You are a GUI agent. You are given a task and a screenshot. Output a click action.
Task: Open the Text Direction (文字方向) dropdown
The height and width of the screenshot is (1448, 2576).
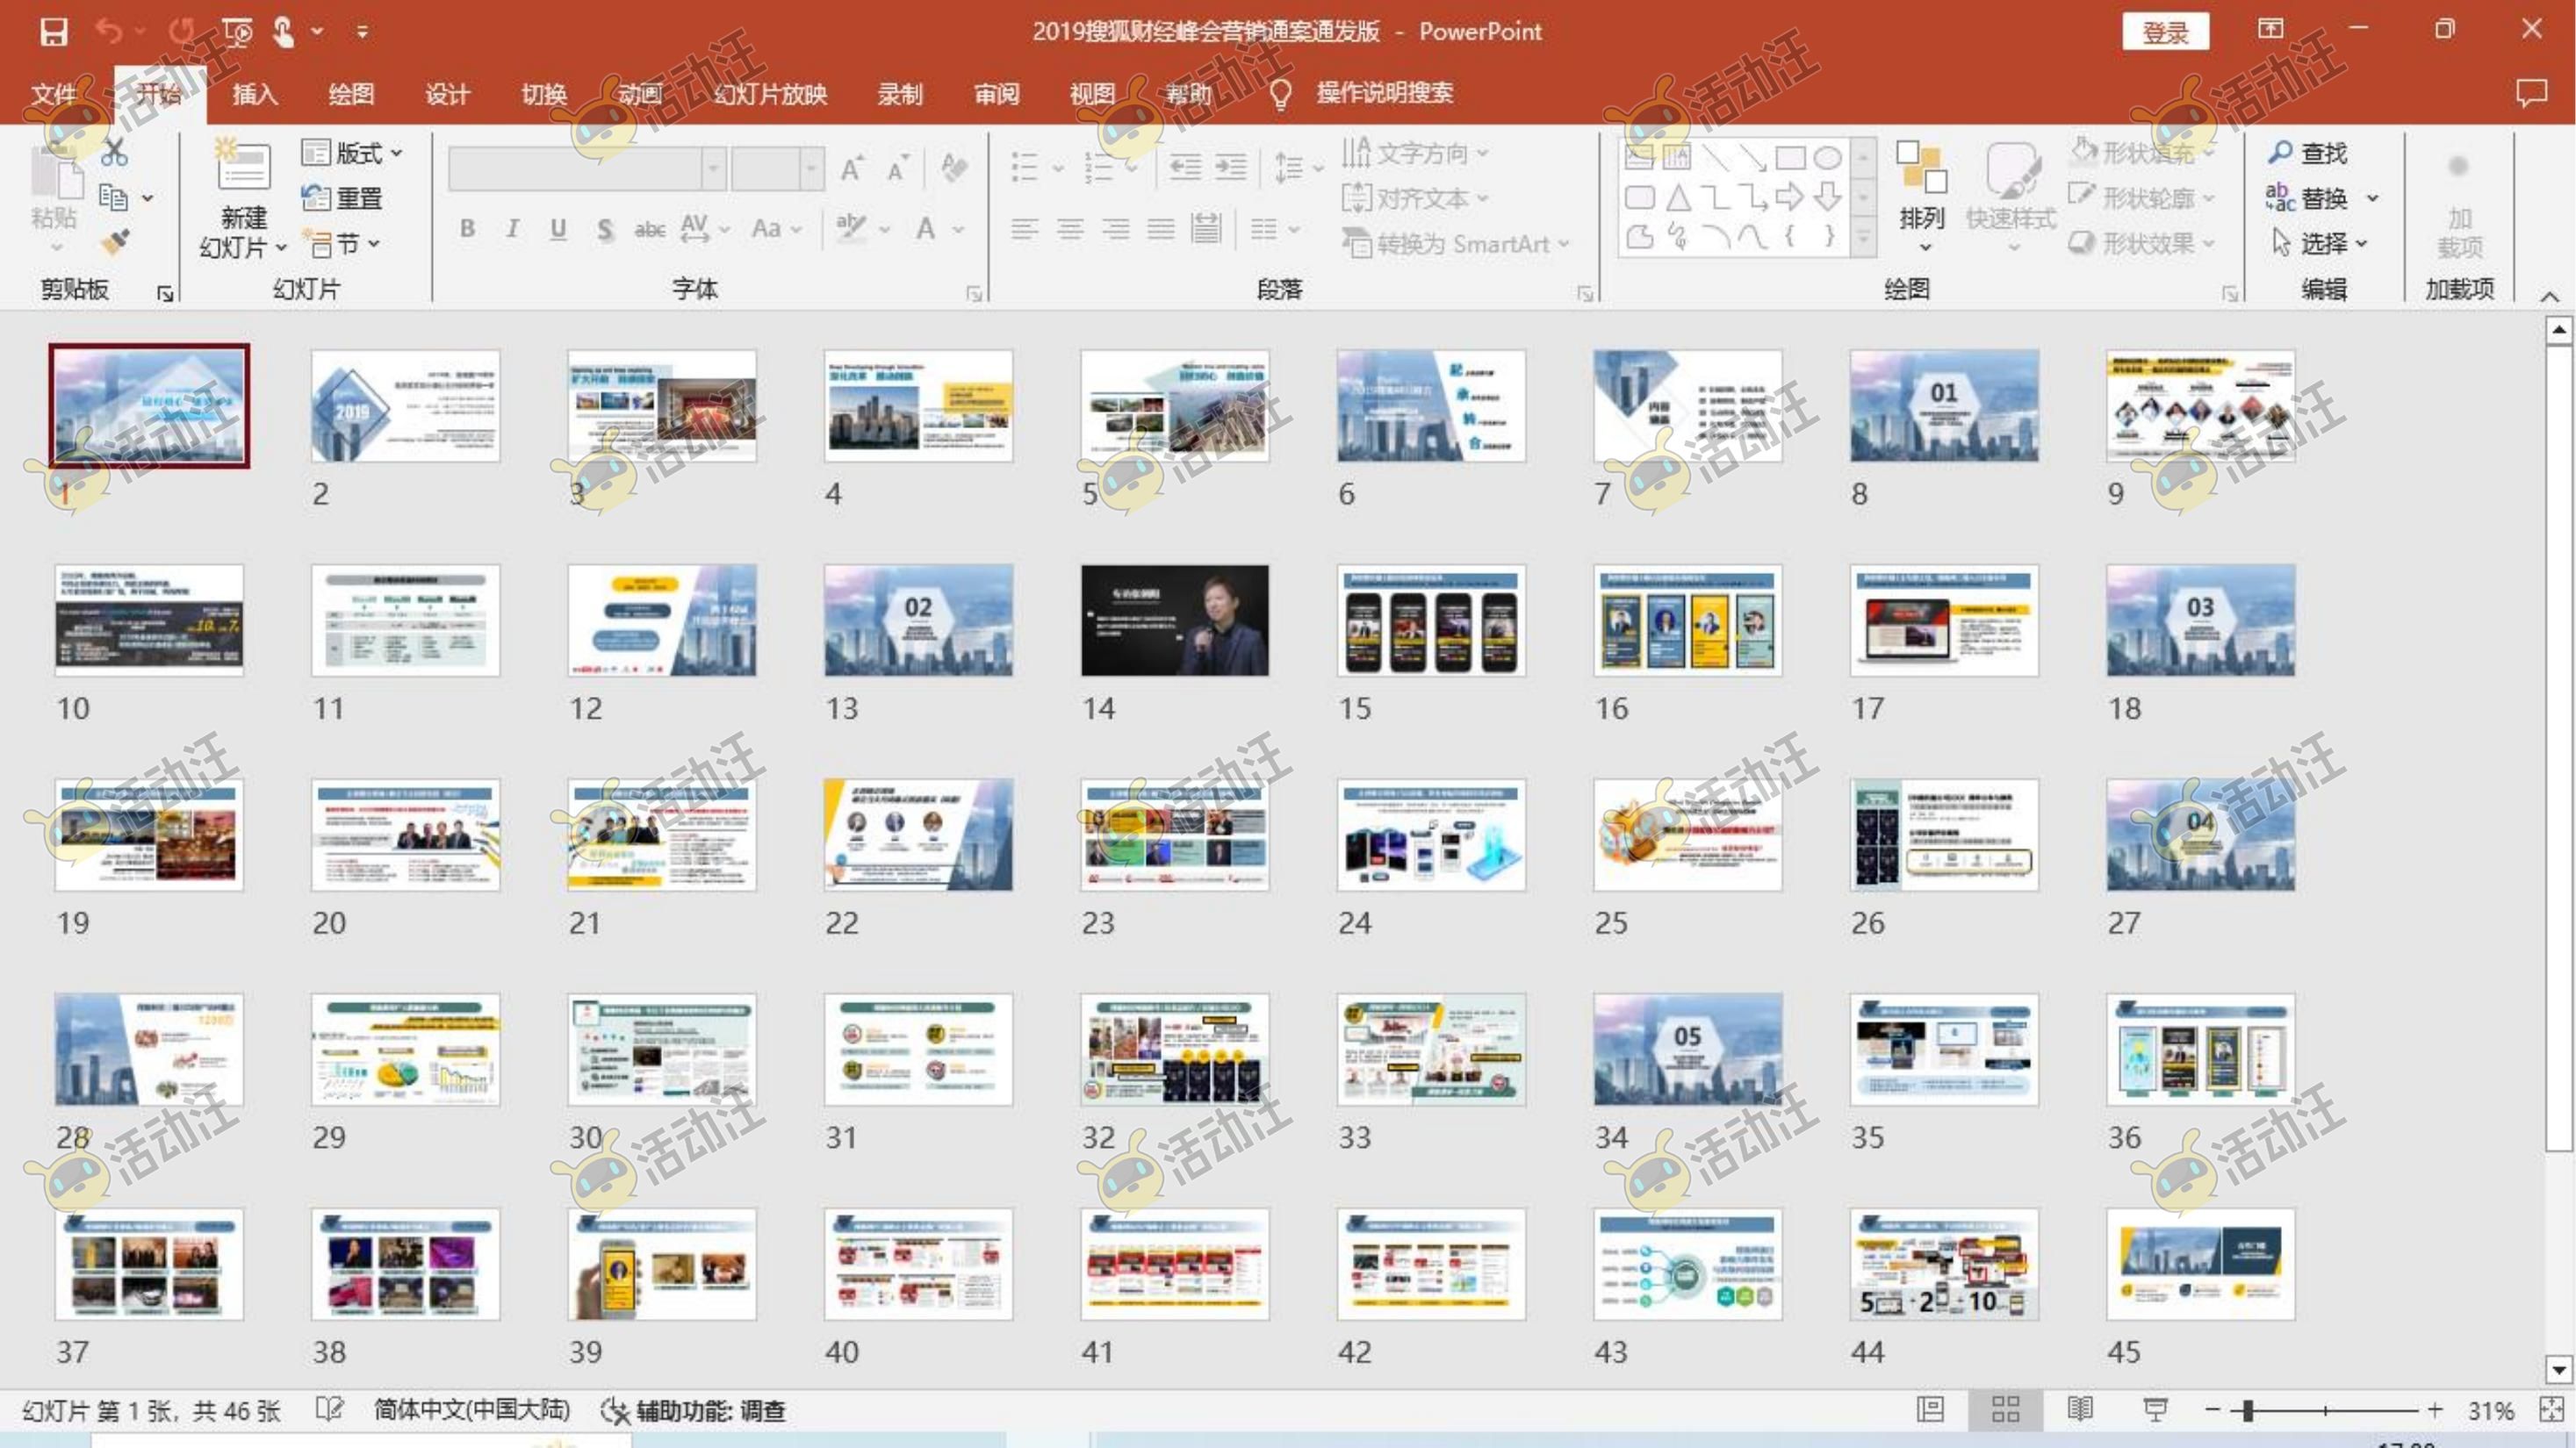tap(1415, 153)
